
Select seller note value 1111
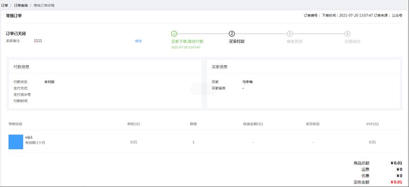(38, 41)
